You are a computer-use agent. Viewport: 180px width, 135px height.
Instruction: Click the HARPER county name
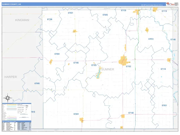11,77
